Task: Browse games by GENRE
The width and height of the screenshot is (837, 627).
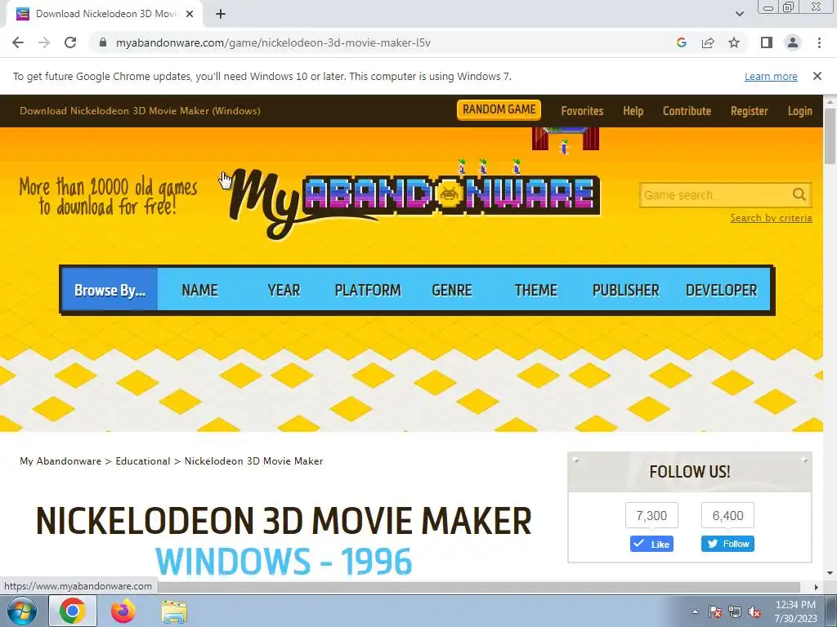Action: point(451,290)
